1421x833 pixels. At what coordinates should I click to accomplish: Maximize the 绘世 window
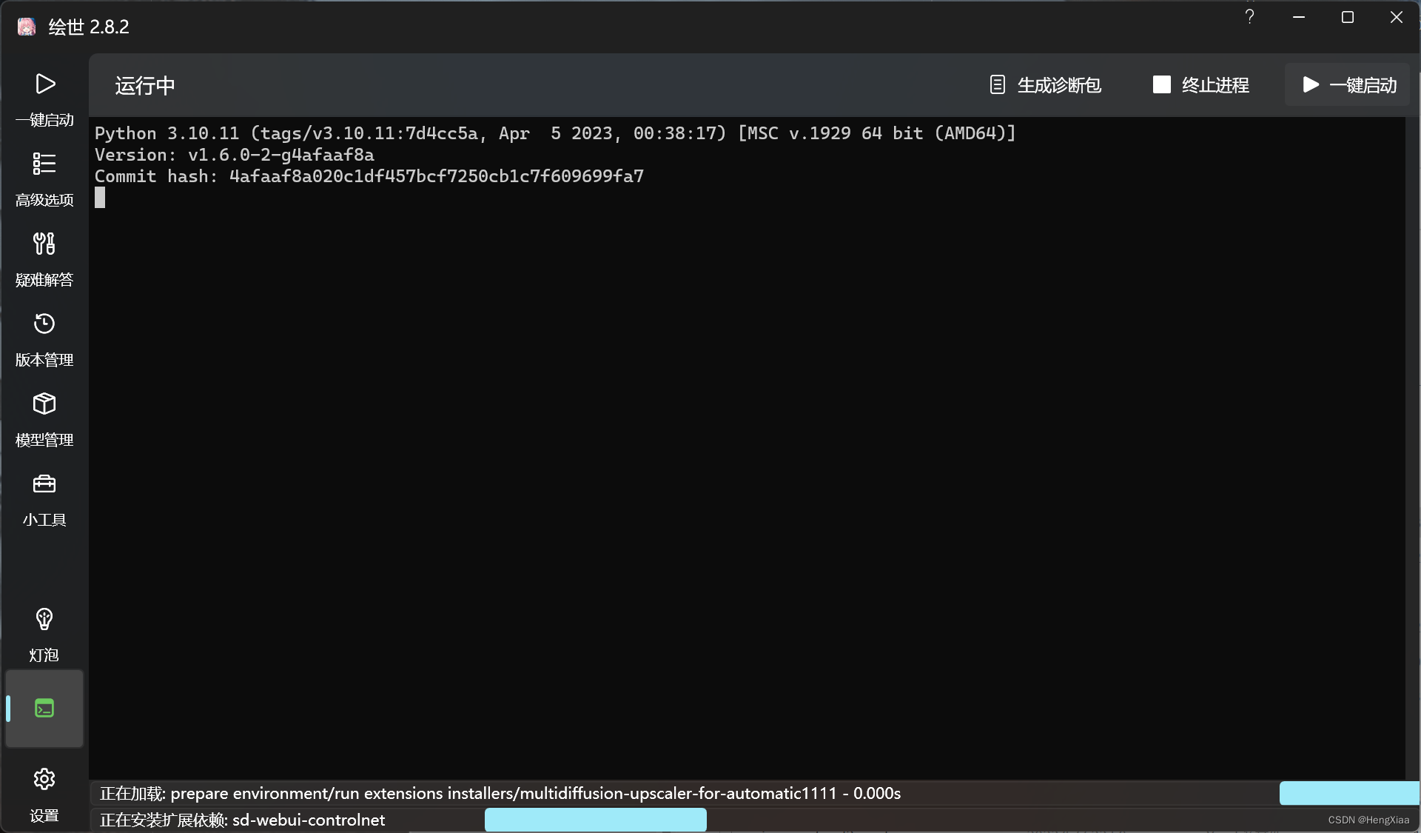pyautogui.click(x=1348, y=17)
